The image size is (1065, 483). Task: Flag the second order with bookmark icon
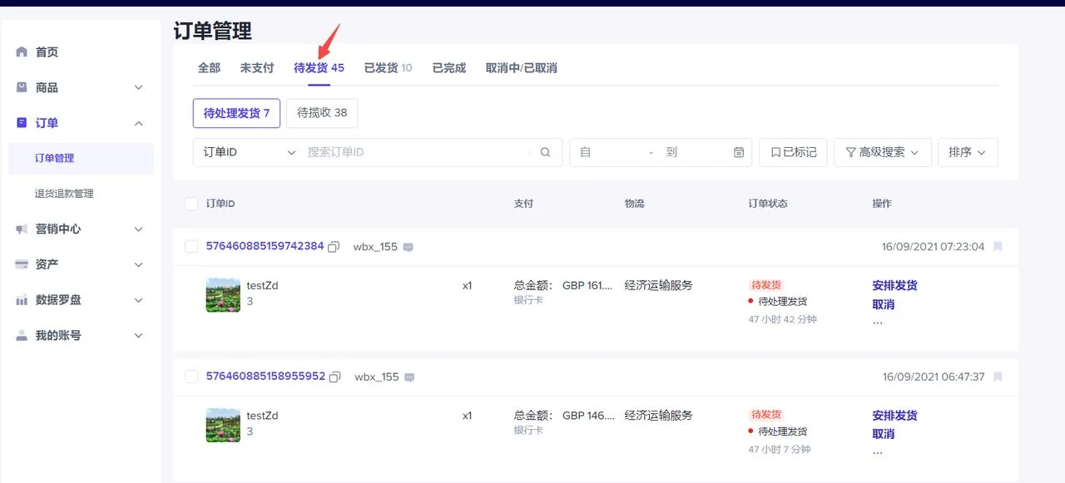[998, 377]
